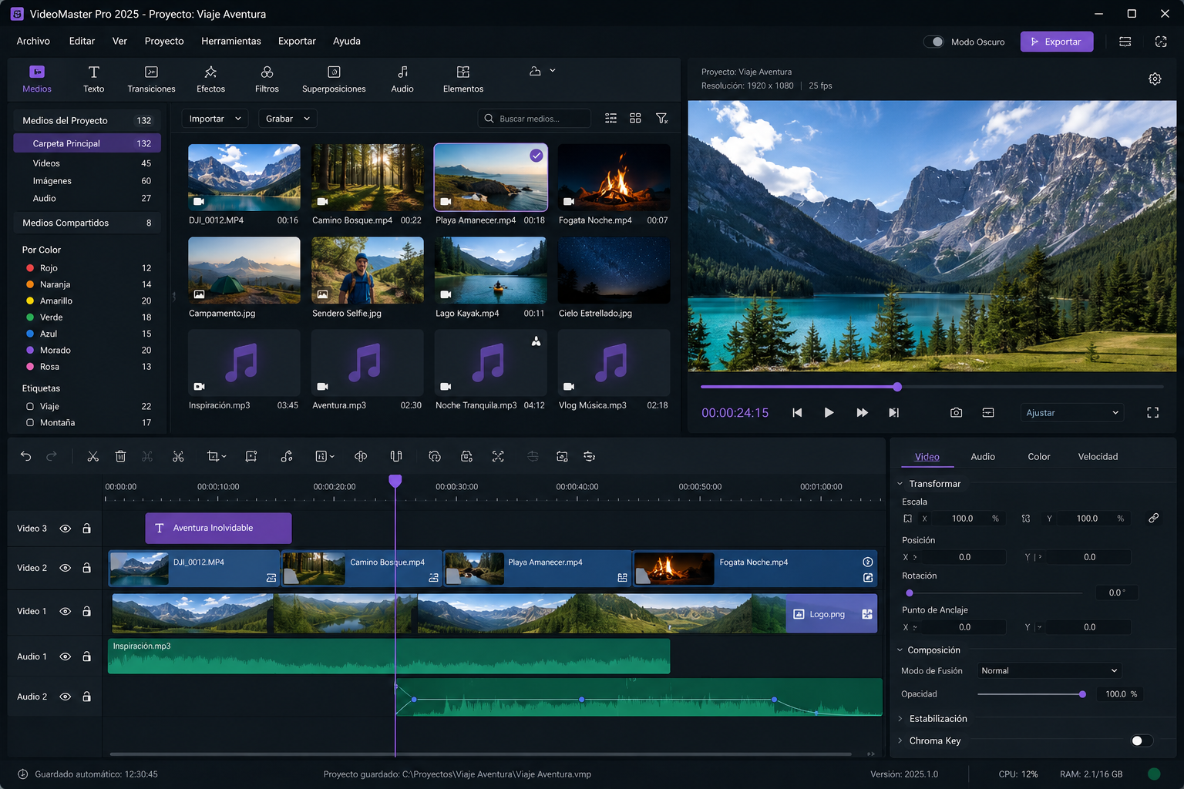
Task: Undo the last action in timeline toolbar
Action: click(25, 456)
